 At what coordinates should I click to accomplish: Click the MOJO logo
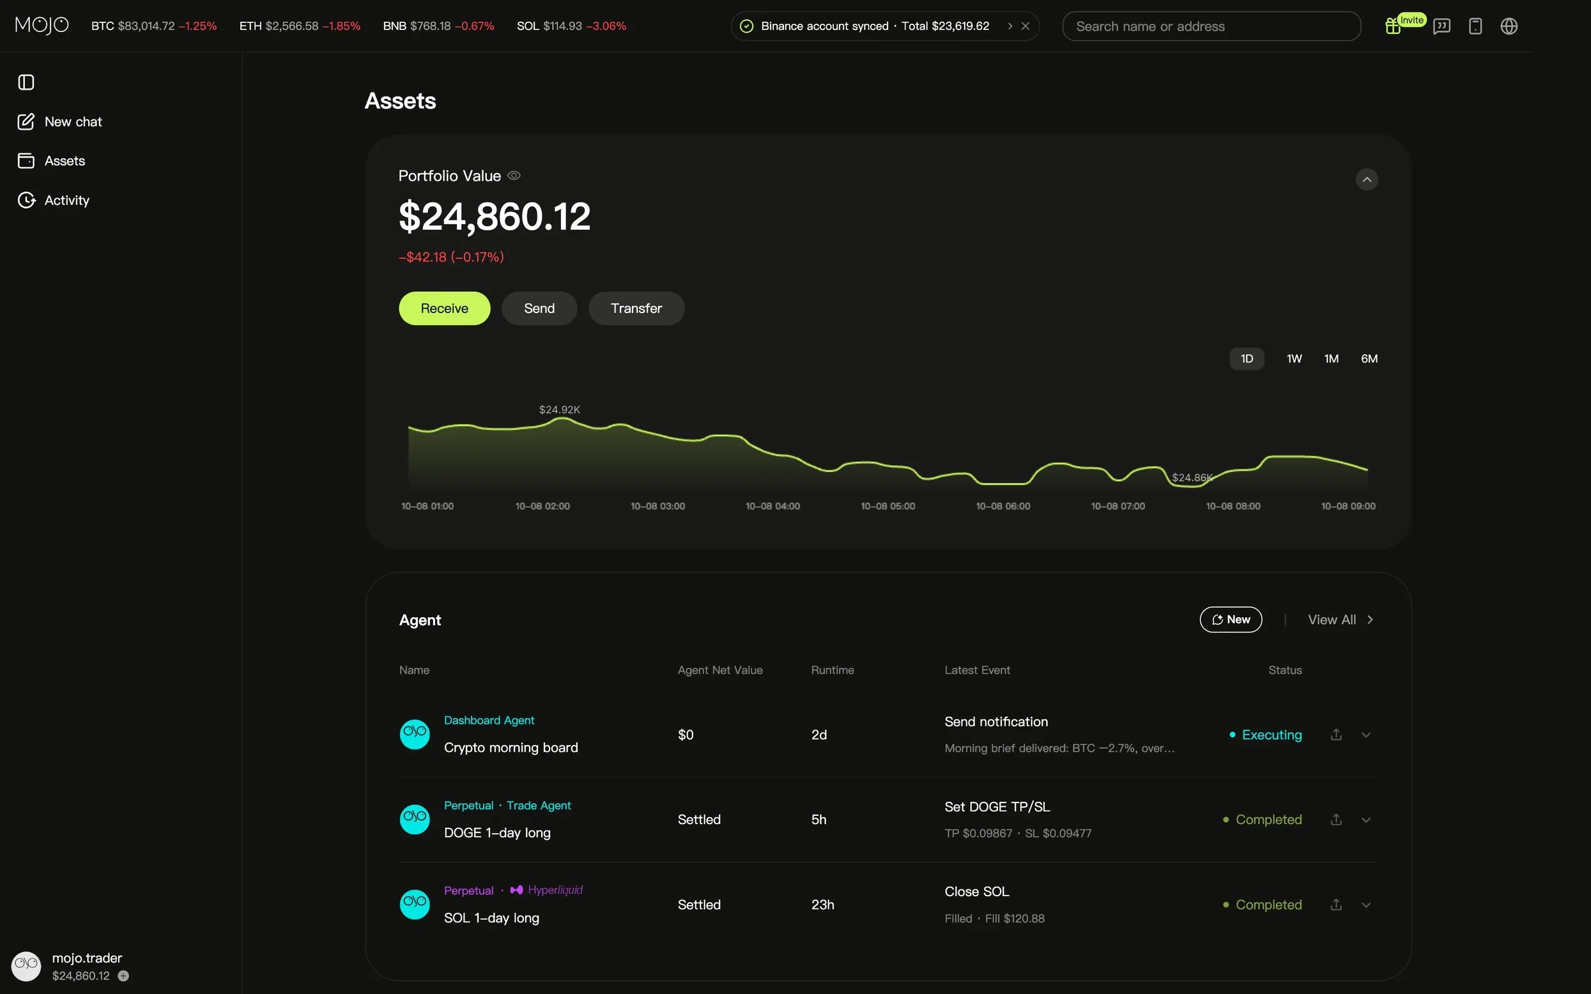coord(42,26)
